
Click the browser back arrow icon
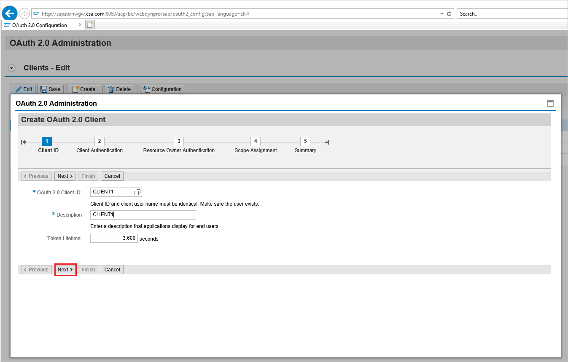pos(9,13)
